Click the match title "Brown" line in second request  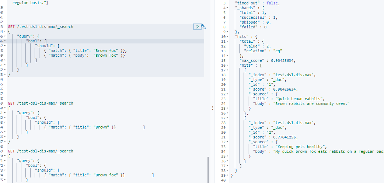(80, 127)
